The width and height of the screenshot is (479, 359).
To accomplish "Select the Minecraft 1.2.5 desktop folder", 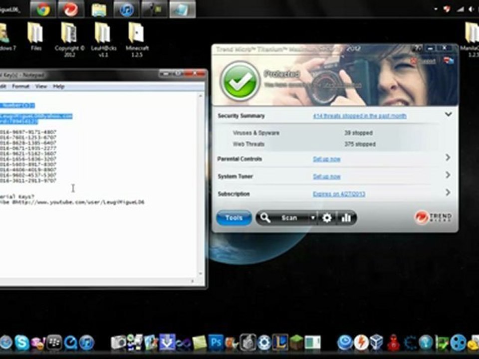I will tap(137, 39).
